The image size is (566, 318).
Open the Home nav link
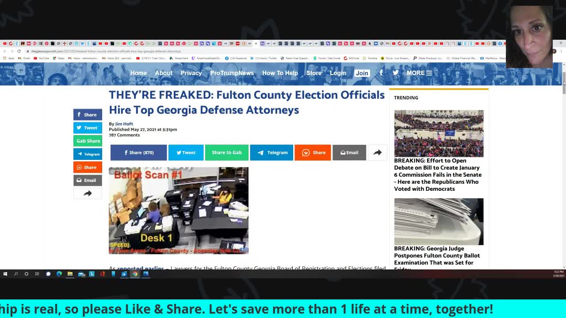[x=138, y=73]
